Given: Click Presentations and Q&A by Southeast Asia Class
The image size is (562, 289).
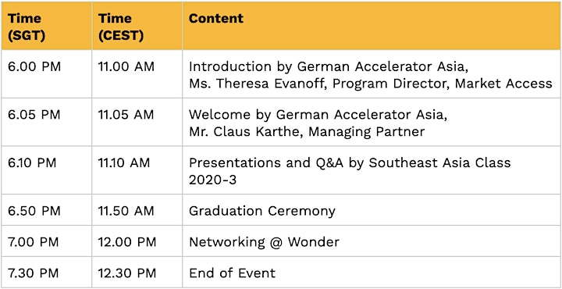Looking at the screenshot, I should tap(350, 162).
